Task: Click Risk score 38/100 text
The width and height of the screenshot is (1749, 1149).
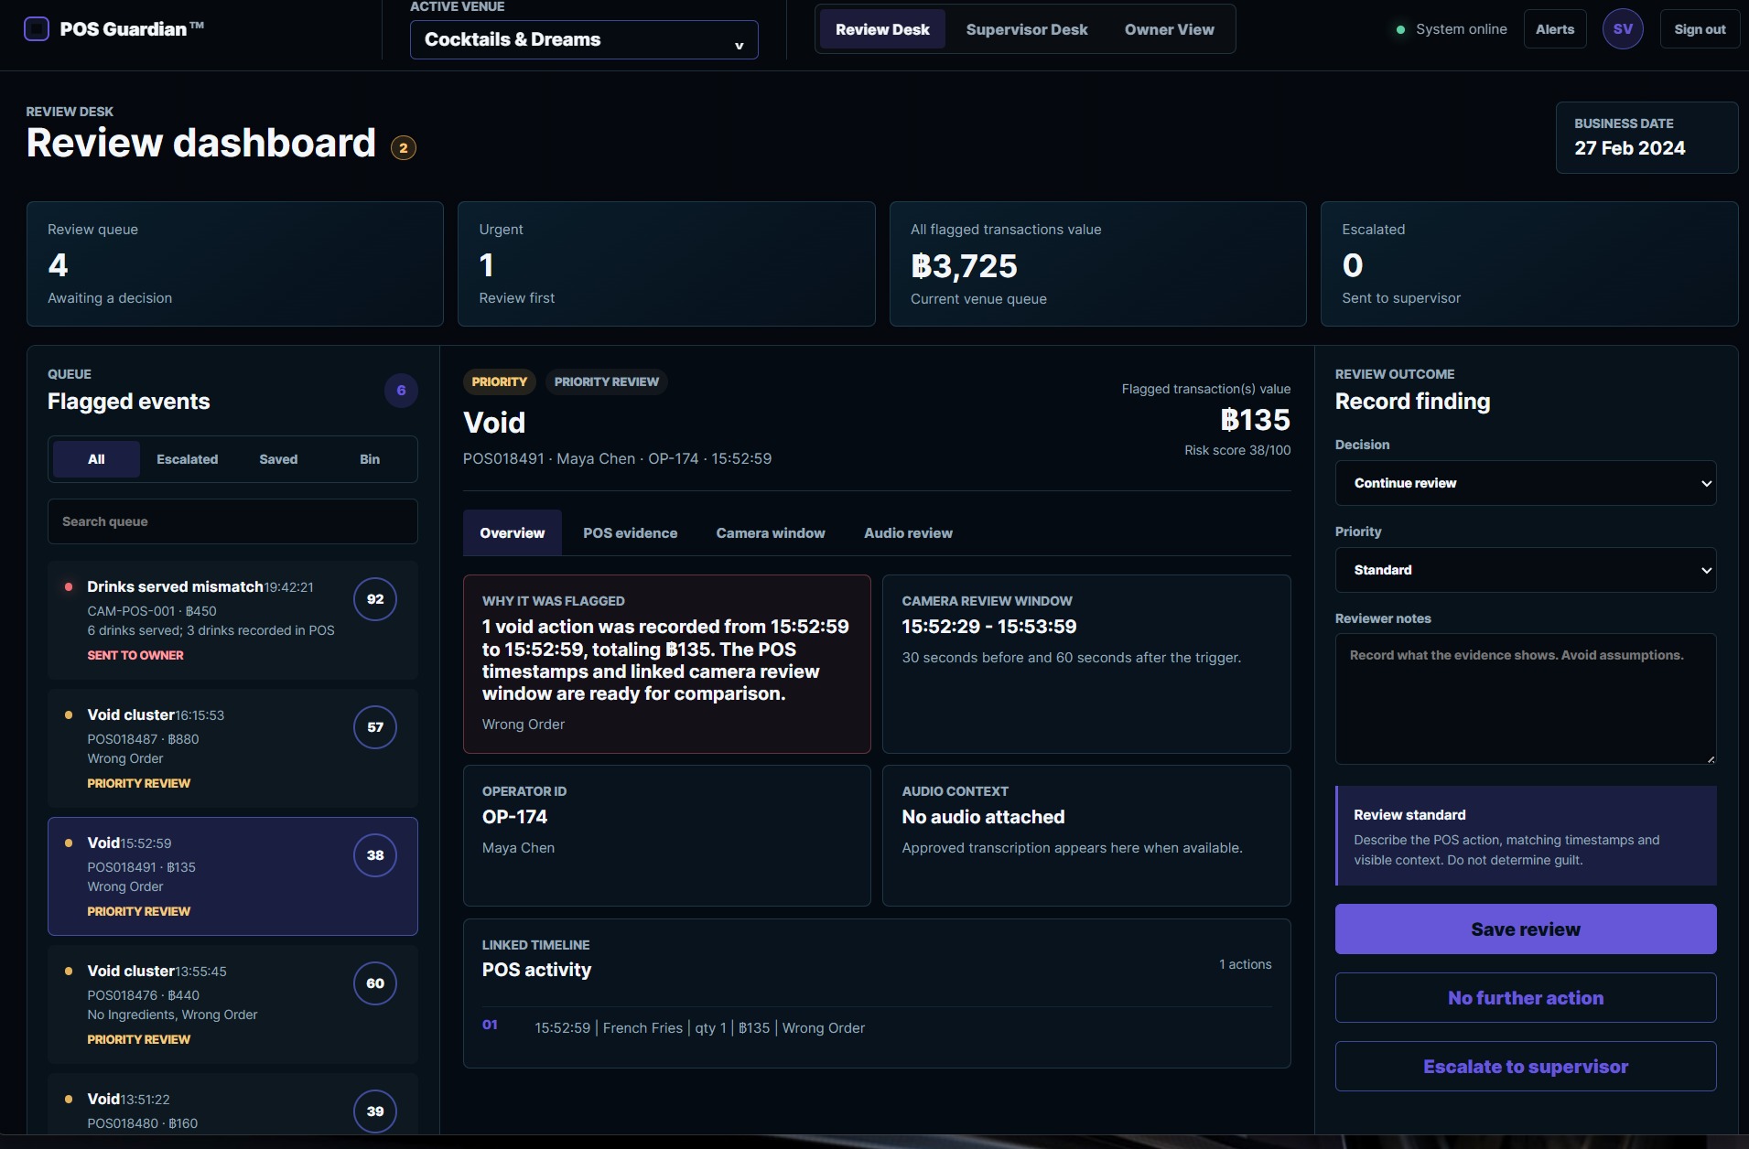Action: (1237, 450)
